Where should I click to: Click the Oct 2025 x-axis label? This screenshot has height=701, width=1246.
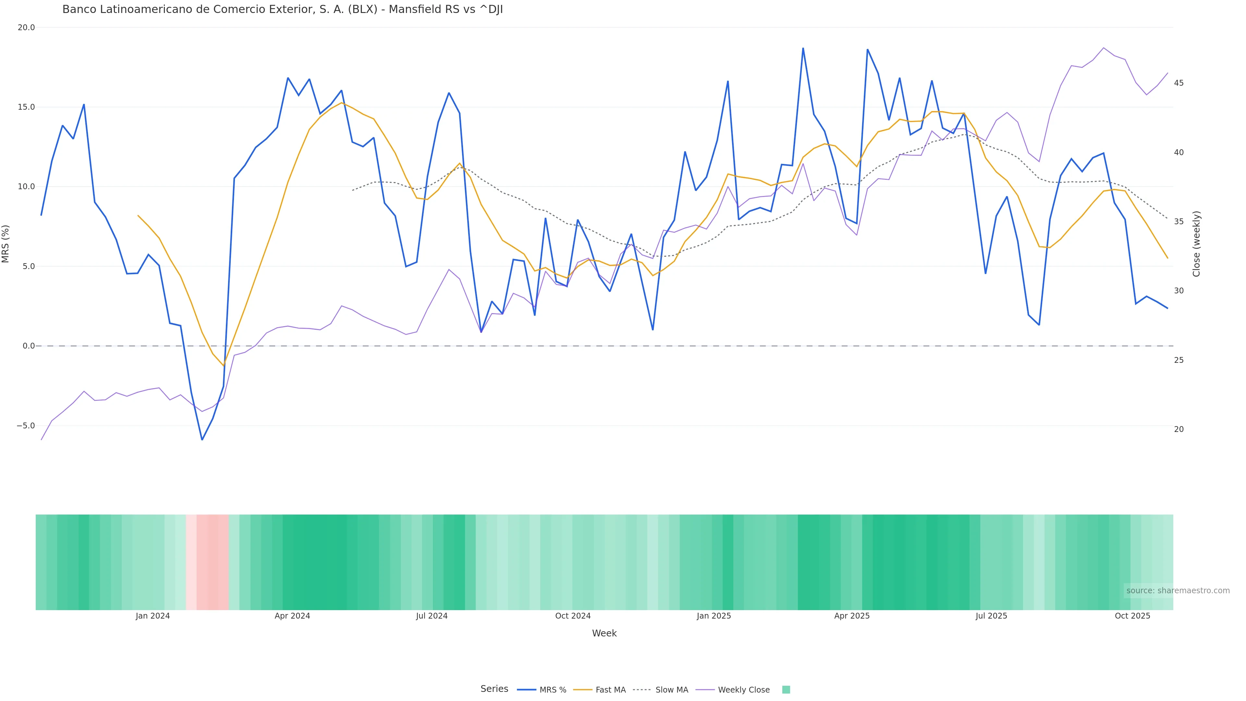pyautogui.click(x=1132, y=616)
